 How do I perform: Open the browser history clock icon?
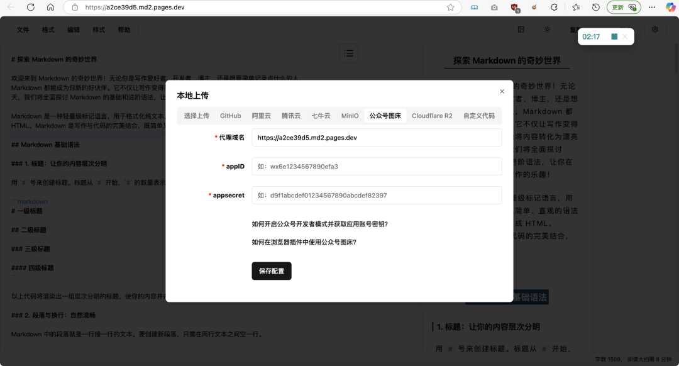tap(596, 7)
